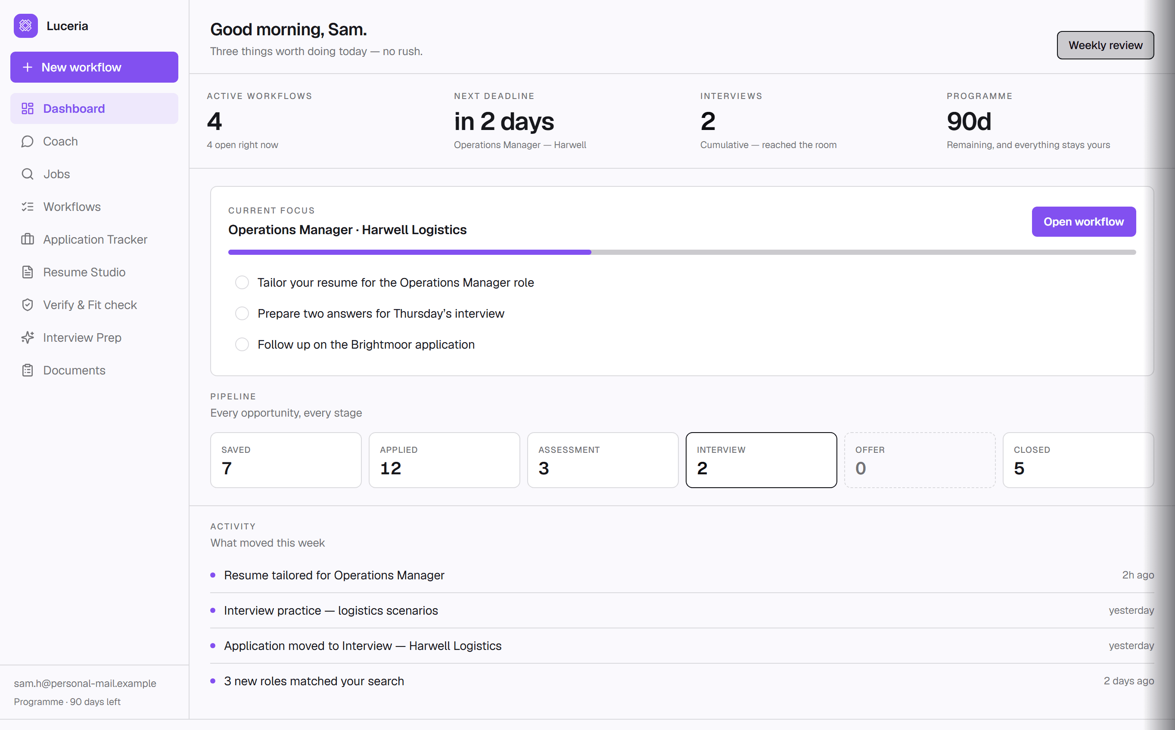The image size is (1175, 730).
Task: Click the Workflows checklist icon
Action: 28,207
